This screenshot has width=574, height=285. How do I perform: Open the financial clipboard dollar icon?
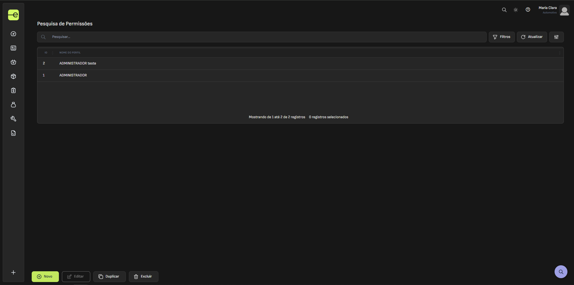coord(13,90)
